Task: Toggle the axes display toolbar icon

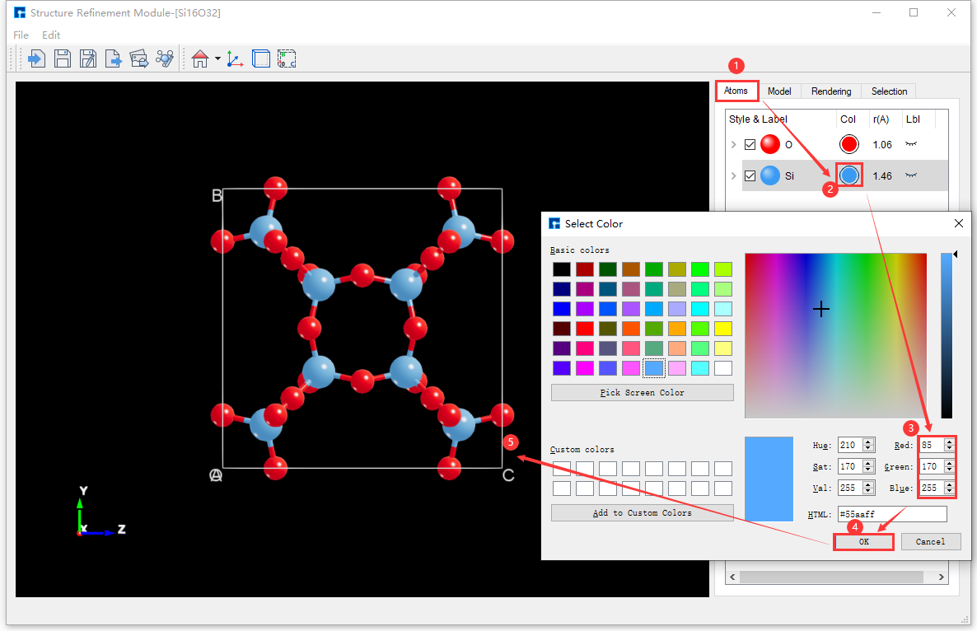Action: point(235,58)
